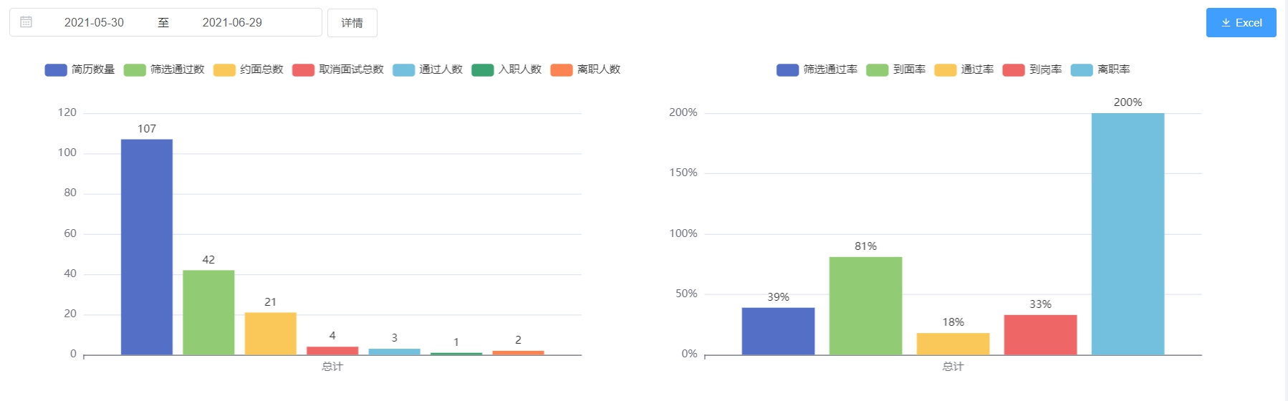
Task: Click the start date 2021-05-30 field
Action: (94, 23)
